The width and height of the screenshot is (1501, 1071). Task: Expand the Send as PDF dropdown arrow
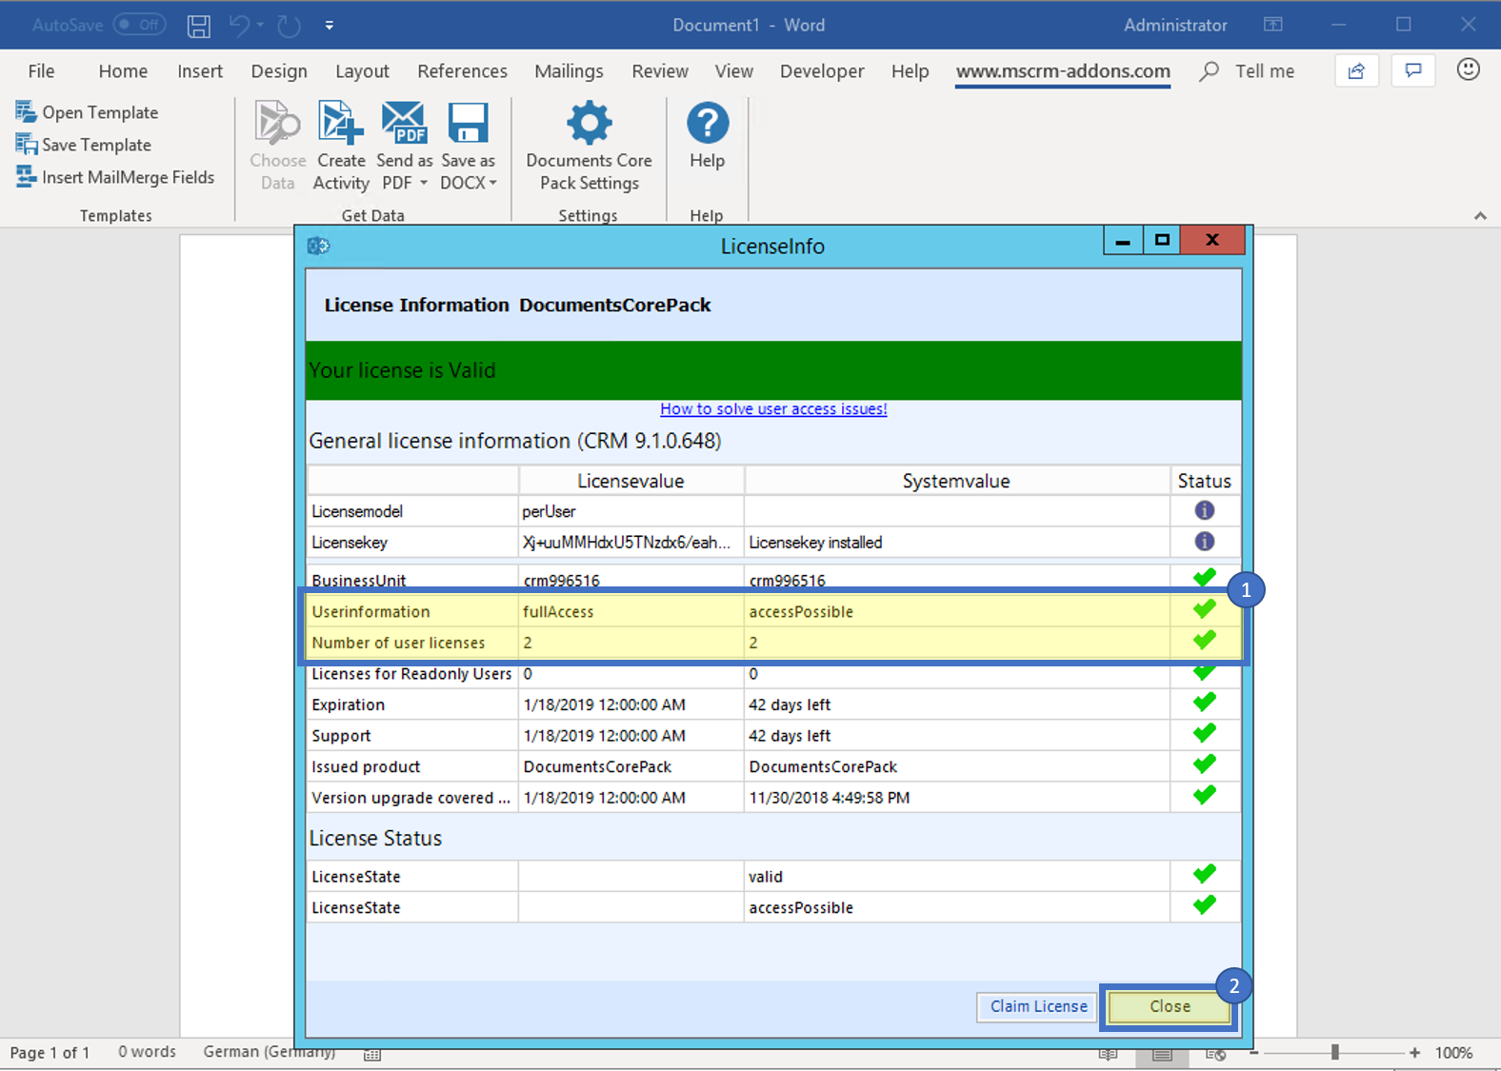tap(424, 183)
